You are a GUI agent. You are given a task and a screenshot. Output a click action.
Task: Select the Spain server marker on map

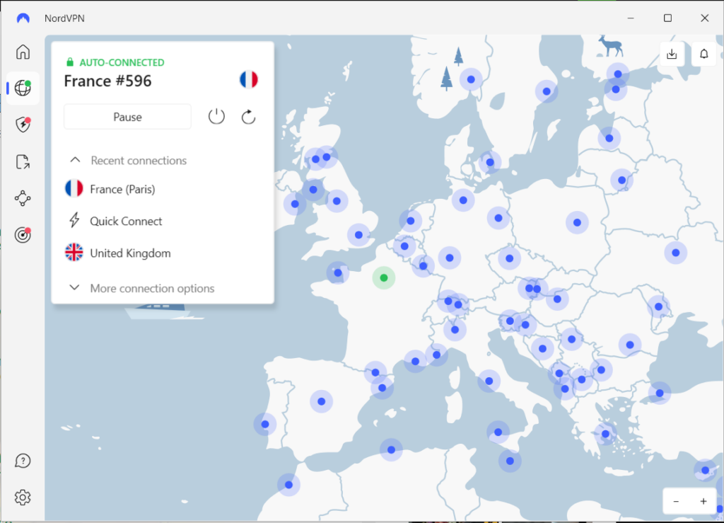(322, 401)
